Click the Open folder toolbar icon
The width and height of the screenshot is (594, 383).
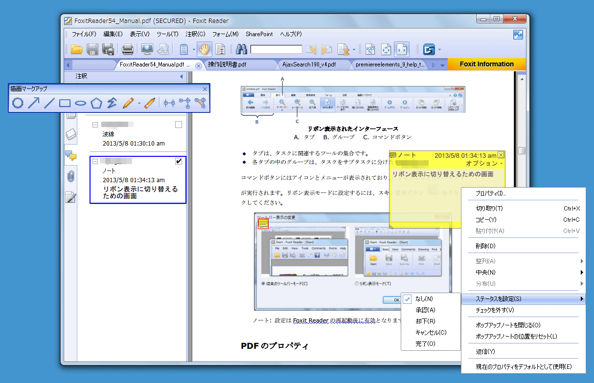click(x=77, y=49)
